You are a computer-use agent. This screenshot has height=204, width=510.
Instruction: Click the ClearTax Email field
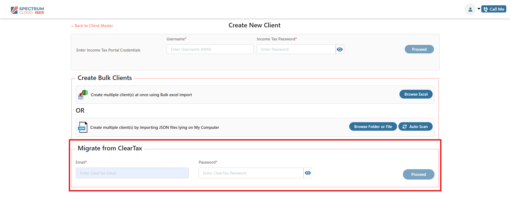[x=132, y=173]
